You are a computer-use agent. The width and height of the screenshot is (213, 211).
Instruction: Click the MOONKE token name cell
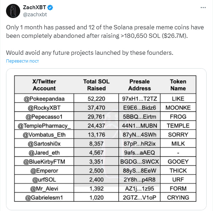click(x=178, y=108)
